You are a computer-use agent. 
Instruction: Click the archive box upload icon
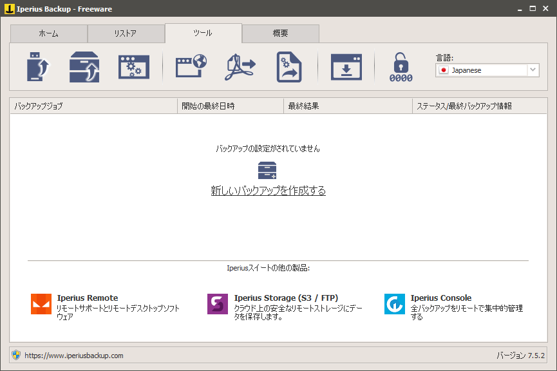84,67
